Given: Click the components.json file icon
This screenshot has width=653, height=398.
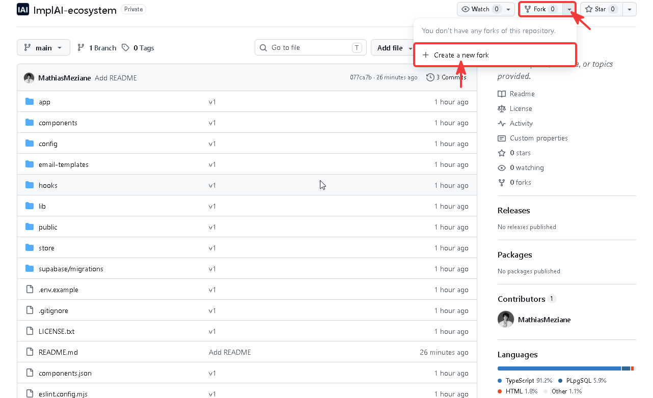Looking at the screenshot, I should tap(30, 373).
